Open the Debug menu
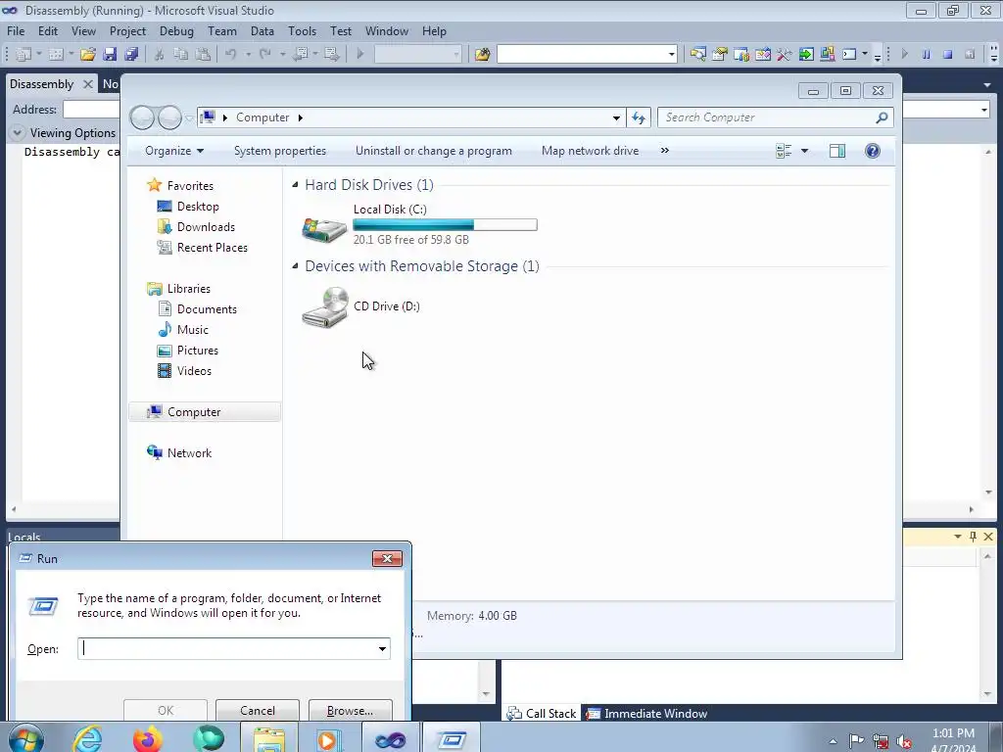 [x=176, y=30]
